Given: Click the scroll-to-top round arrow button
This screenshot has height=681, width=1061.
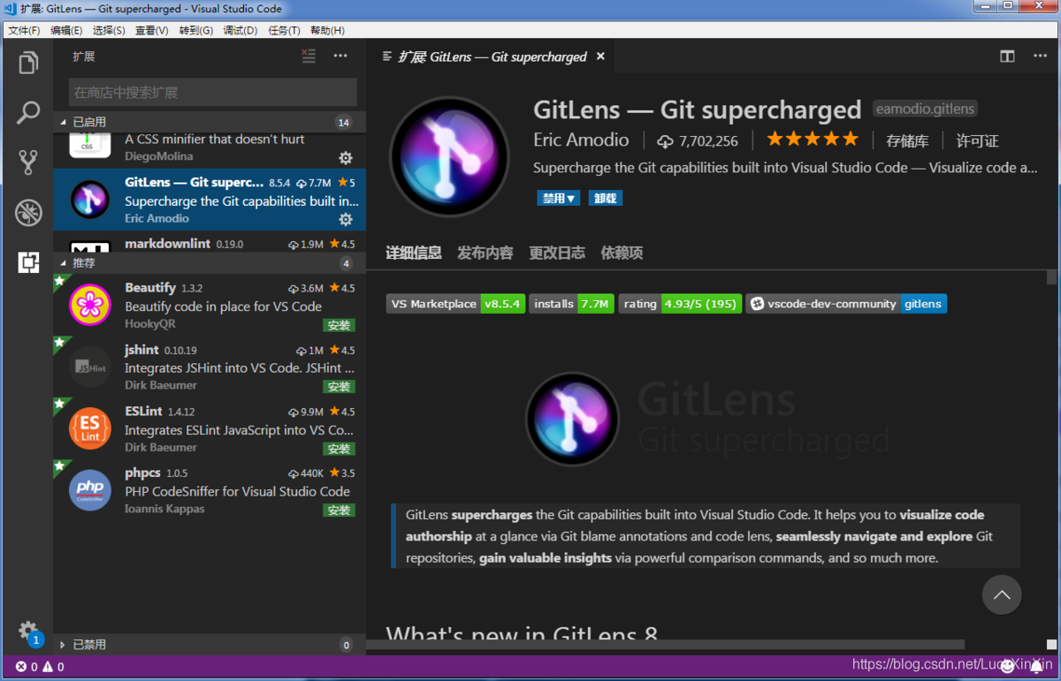Looking at the screenshot, I should click(x=1002, y=594).
